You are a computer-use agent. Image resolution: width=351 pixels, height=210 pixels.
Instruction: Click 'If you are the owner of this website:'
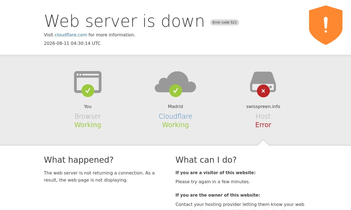point(218,195)
